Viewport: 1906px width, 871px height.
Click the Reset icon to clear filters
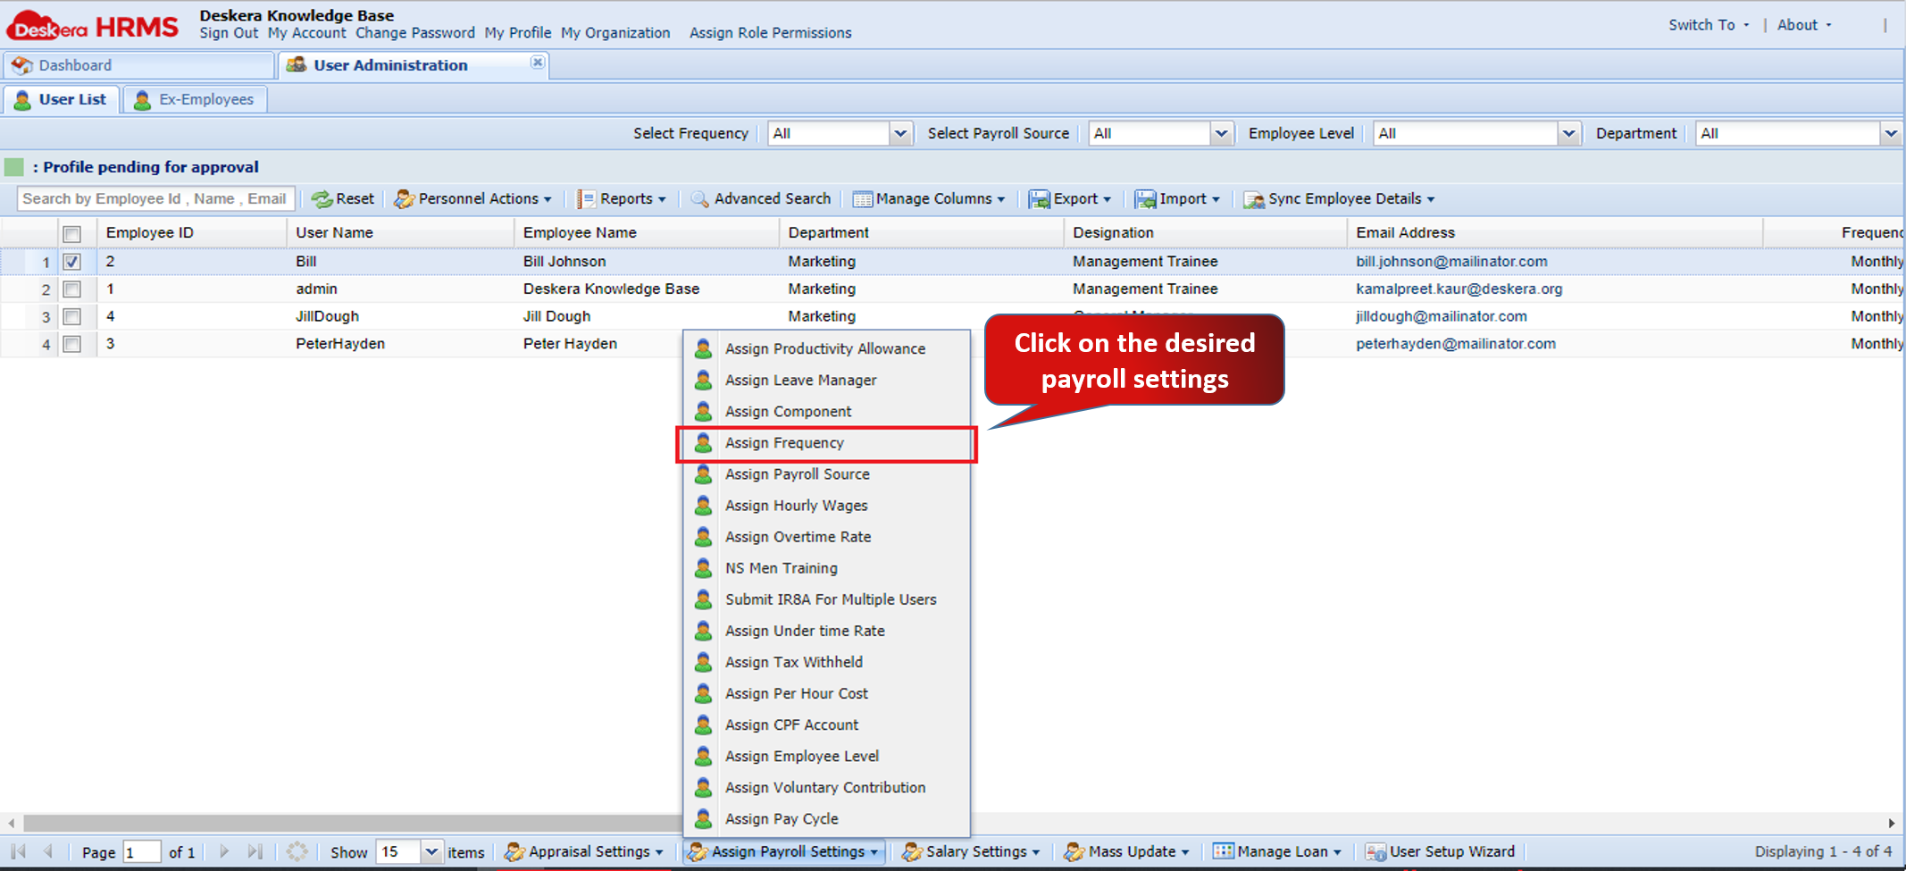tap(343, 198)
